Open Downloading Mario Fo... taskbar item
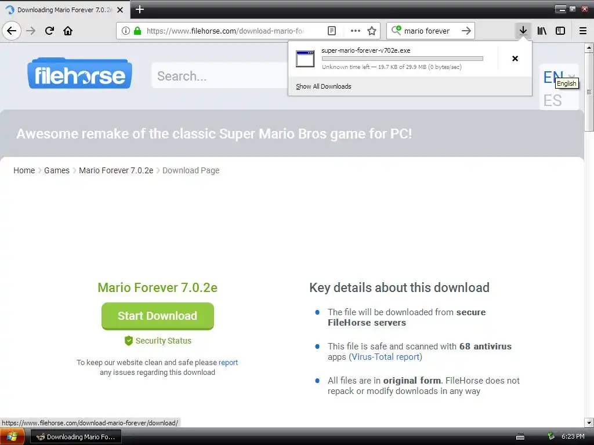The width and height of the screenshot is (594, 445). point(76,437)
